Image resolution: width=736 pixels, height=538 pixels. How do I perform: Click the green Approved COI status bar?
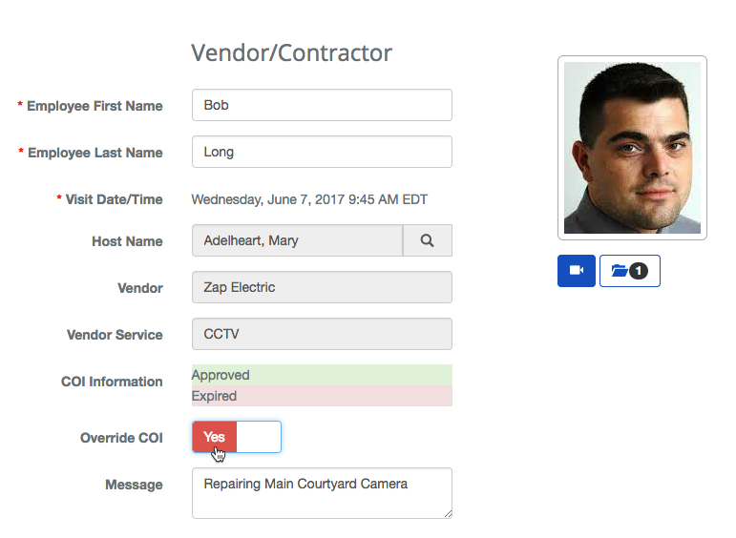[322, 375]
